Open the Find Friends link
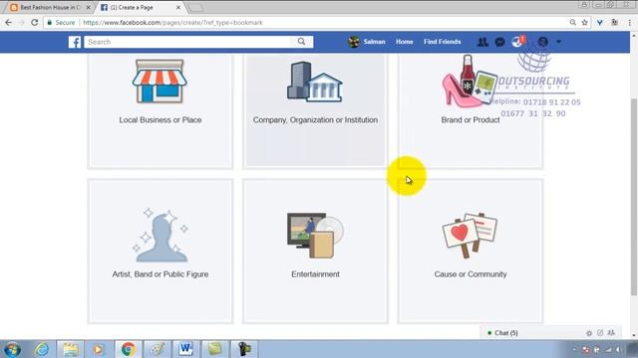The image size is (638, 358). tap(443, 42)
